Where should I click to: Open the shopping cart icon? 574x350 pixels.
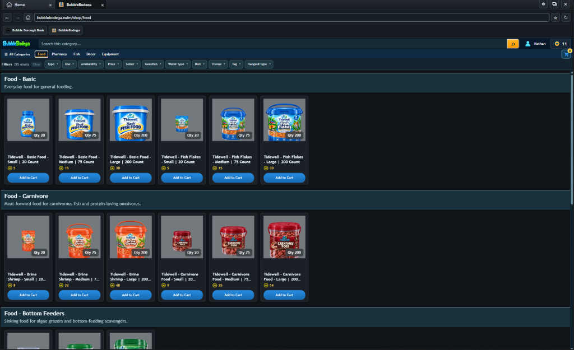coord(566,54)
